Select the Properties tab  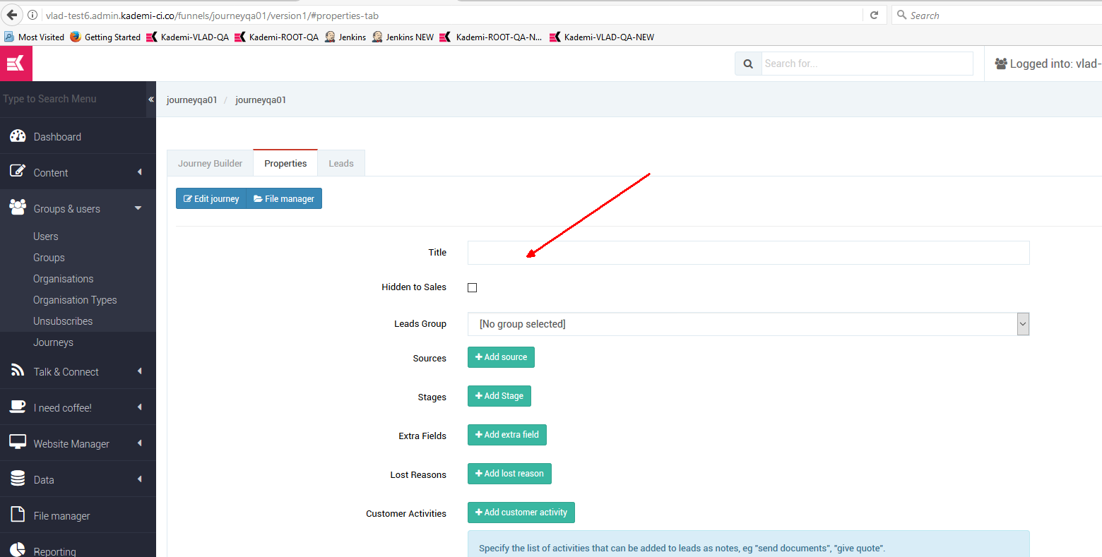pyautogui.click(x=285, y=163)
